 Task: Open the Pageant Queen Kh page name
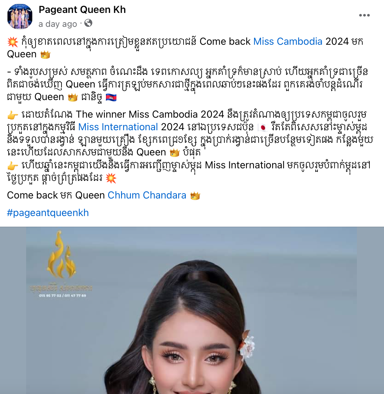click(82, 10)
